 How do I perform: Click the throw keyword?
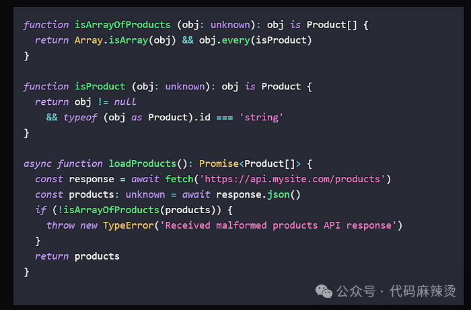pos(61,225)
